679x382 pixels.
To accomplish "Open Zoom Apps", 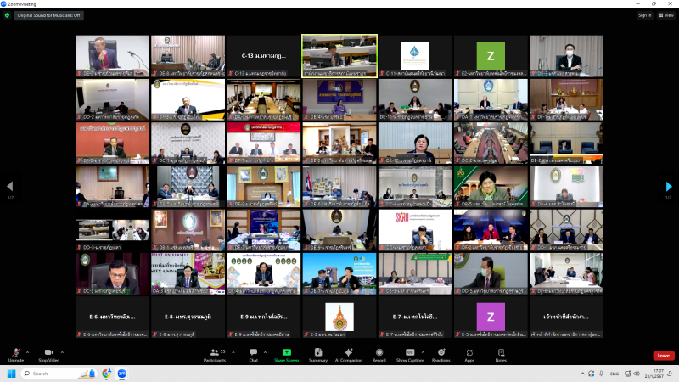I will tap(469, 354).
